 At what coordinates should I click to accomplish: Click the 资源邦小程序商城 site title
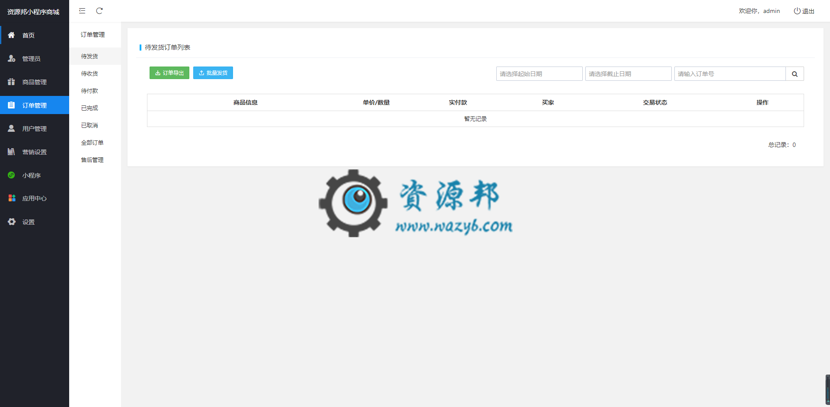point(33,12)
